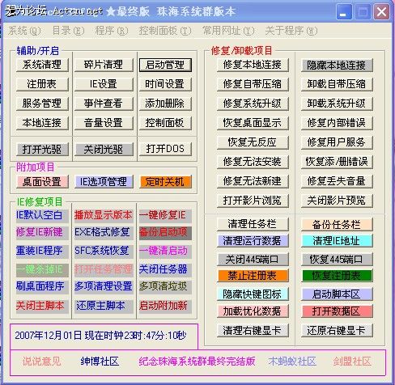Open the 目录 menu
This screenshot has height=385, width=395.
click(68, 31)
